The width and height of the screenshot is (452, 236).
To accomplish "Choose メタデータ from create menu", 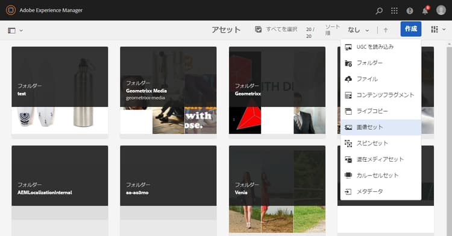I will coord(380,191).
